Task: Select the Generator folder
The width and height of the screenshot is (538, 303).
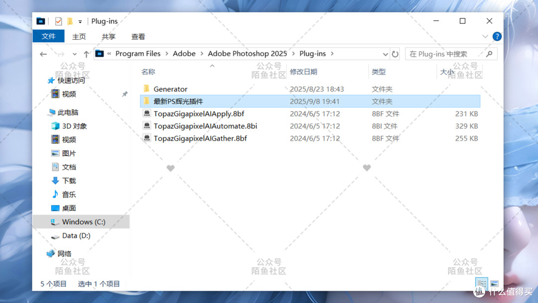Action: tap(310, 89)
